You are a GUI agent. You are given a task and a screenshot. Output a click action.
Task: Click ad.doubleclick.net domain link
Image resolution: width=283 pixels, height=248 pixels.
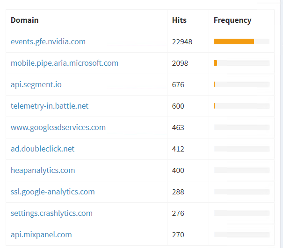[43, 149]
